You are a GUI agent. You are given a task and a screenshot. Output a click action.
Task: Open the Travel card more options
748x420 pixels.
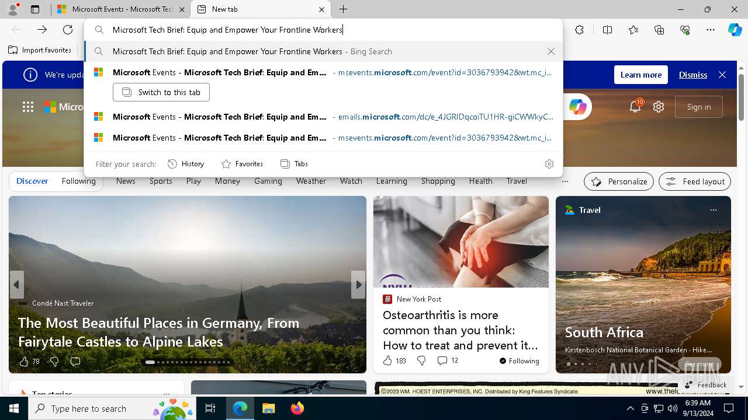coord(713,210)
